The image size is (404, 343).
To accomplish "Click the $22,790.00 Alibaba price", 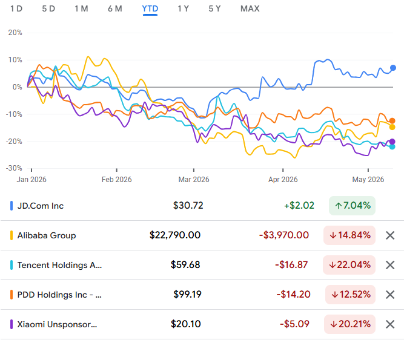I will click(175, 235).
